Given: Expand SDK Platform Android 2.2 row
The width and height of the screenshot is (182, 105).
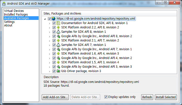Looking at the screenshot, I should click(50, 28).
